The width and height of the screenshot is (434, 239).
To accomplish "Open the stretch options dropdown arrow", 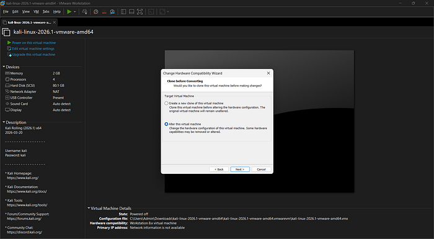I will [168, 12].
